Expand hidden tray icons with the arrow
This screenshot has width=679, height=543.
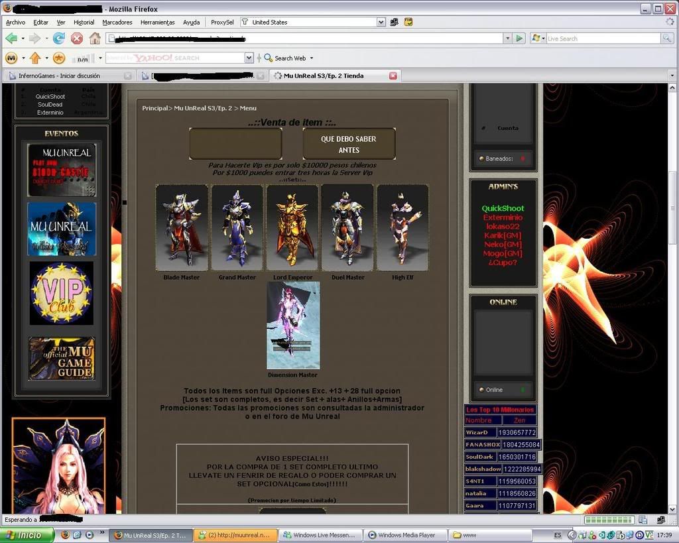(571, 535)
